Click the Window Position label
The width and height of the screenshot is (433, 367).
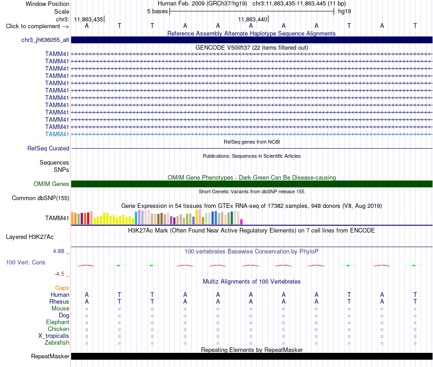pos(47,4)
